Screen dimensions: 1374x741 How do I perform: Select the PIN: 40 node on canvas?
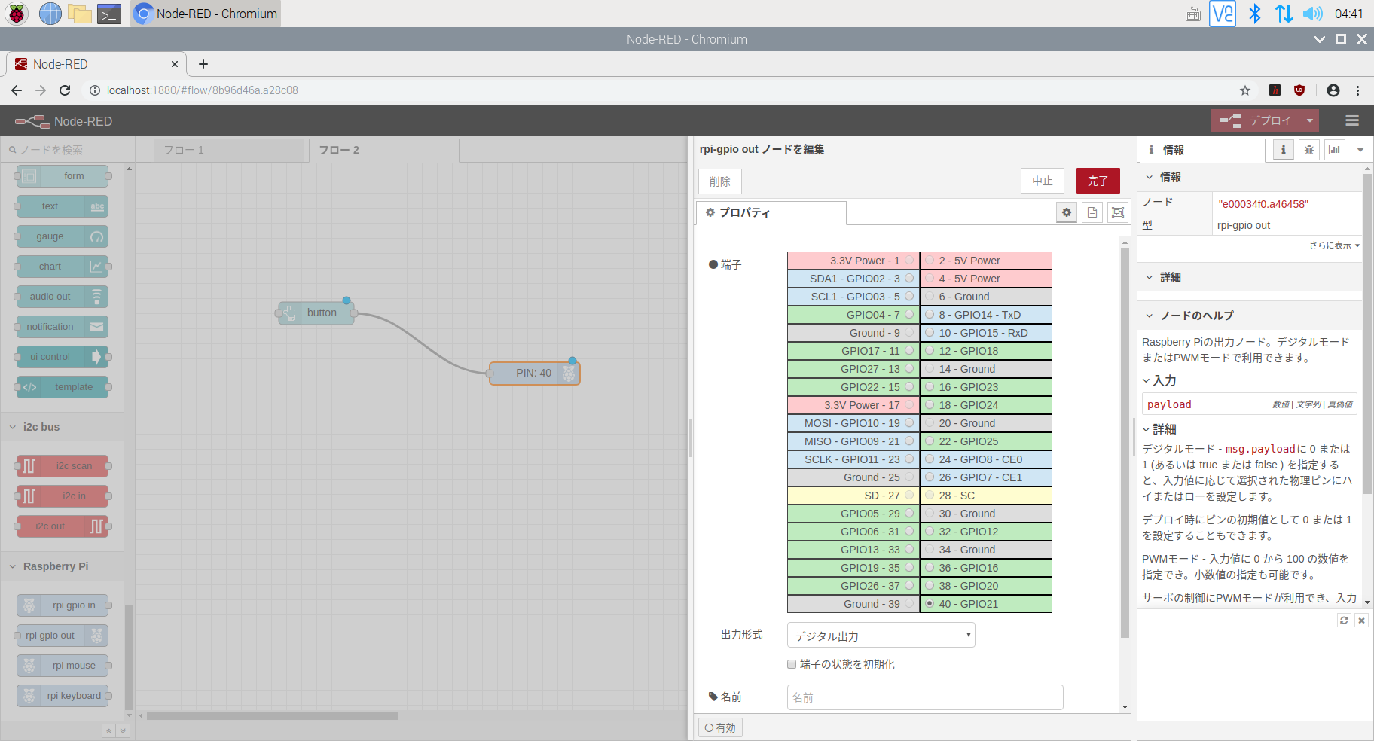click(535, 373)
